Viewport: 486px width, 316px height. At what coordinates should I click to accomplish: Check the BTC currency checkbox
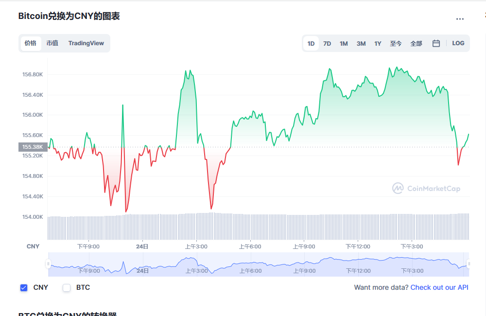point(67,288)
